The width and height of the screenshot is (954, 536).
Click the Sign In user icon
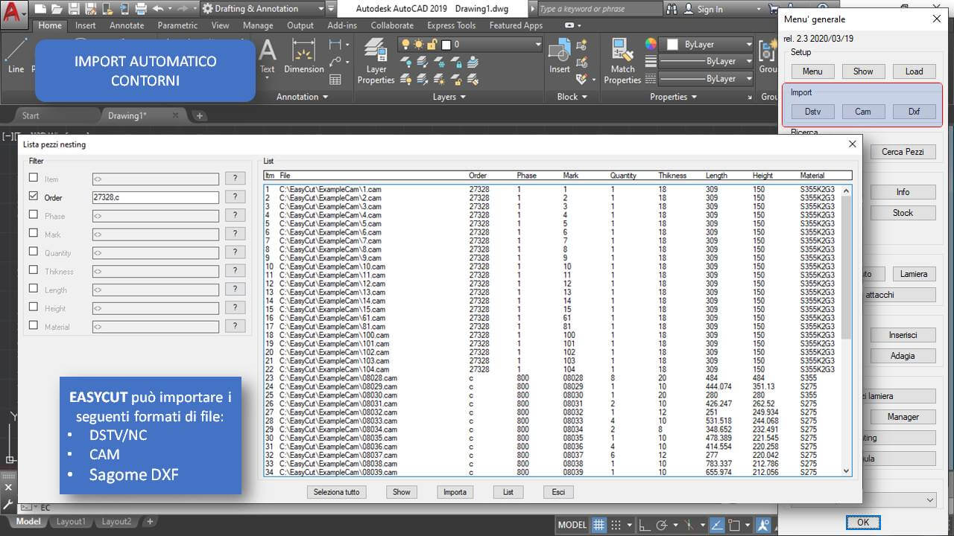(x=689, y=9)
